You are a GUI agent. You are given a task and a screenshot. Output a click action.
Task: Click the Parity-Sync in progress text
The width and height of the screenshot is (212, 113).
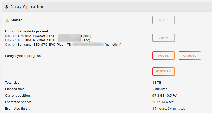tap(23, 56)
